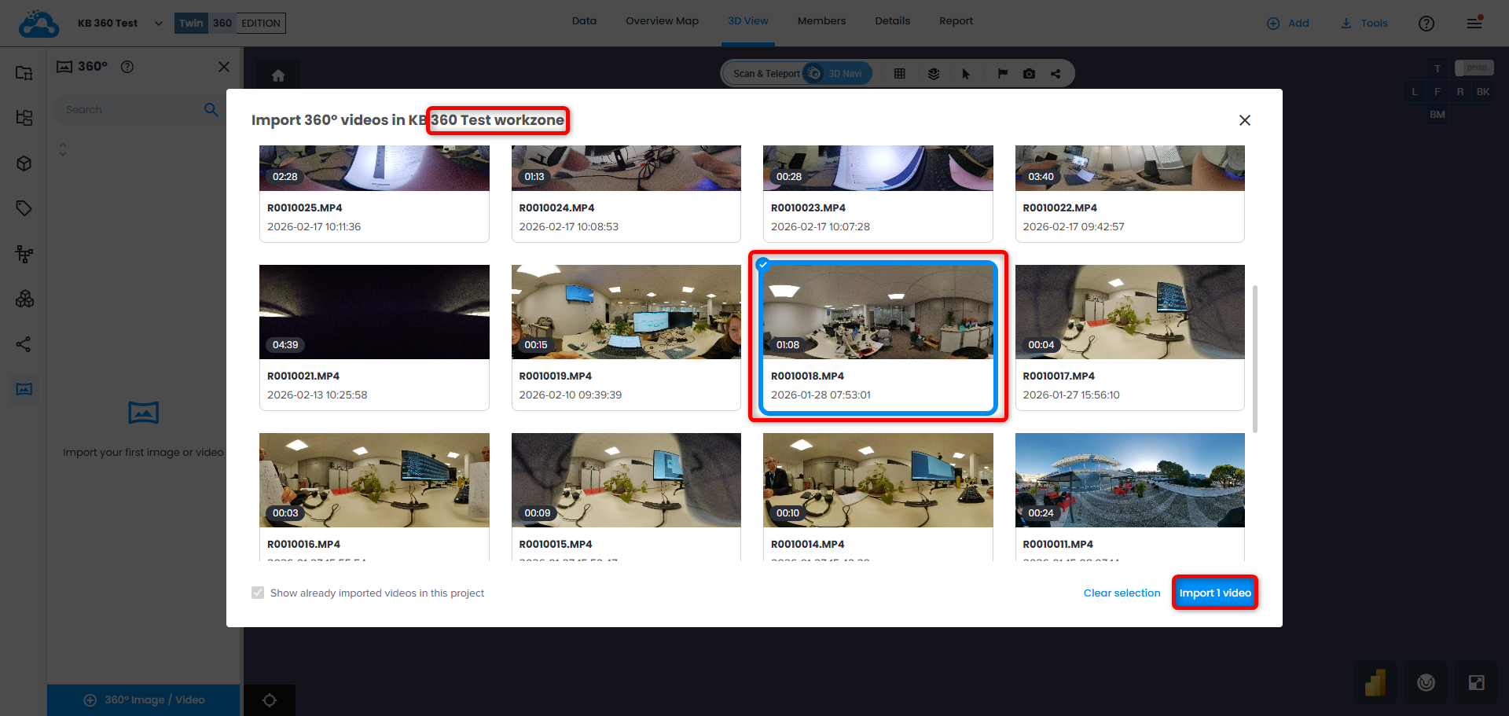Select the T top view button

click(x=1437, y=68)
